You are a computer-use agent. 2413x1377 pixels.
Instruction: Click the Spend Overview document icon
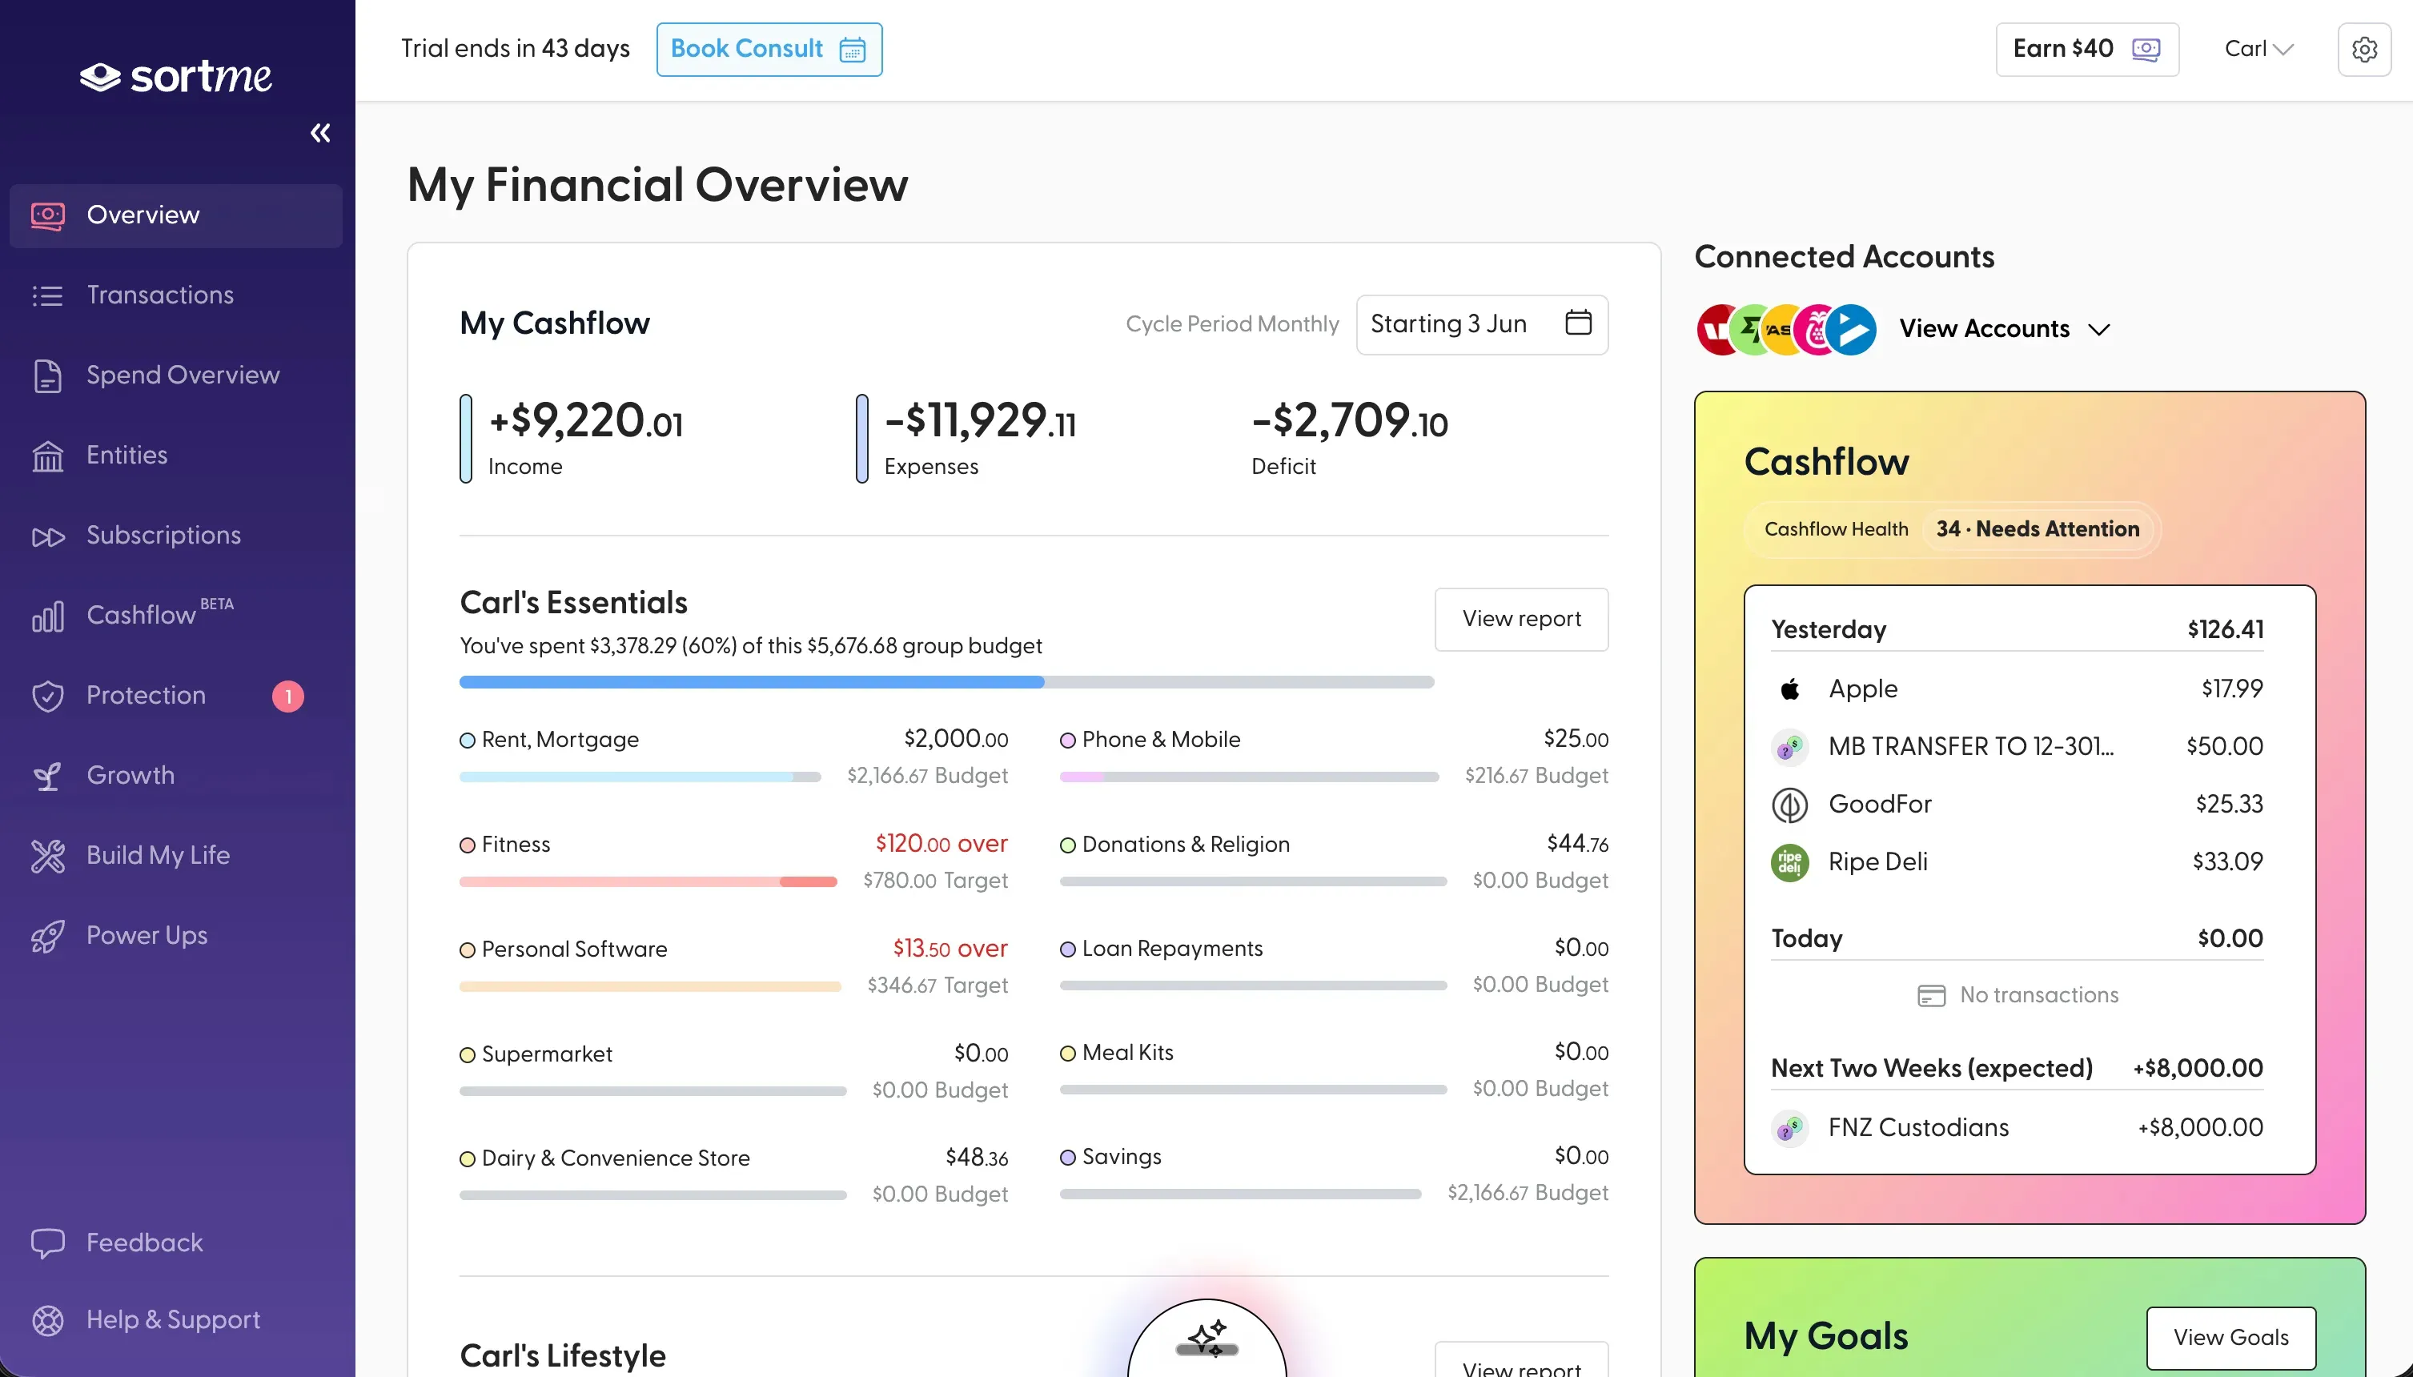(47, 375)
